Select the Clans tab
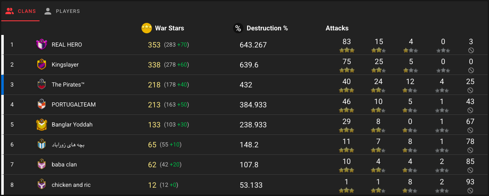This screenshot has height=196, width=489. 21,11
